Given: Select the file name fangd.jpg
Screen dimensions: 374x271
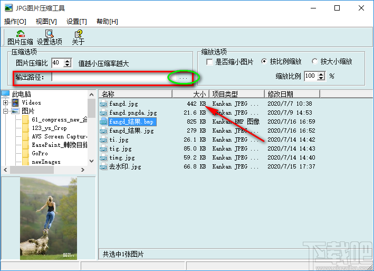Looking at the screenshot, I should (x=123, y=104).
